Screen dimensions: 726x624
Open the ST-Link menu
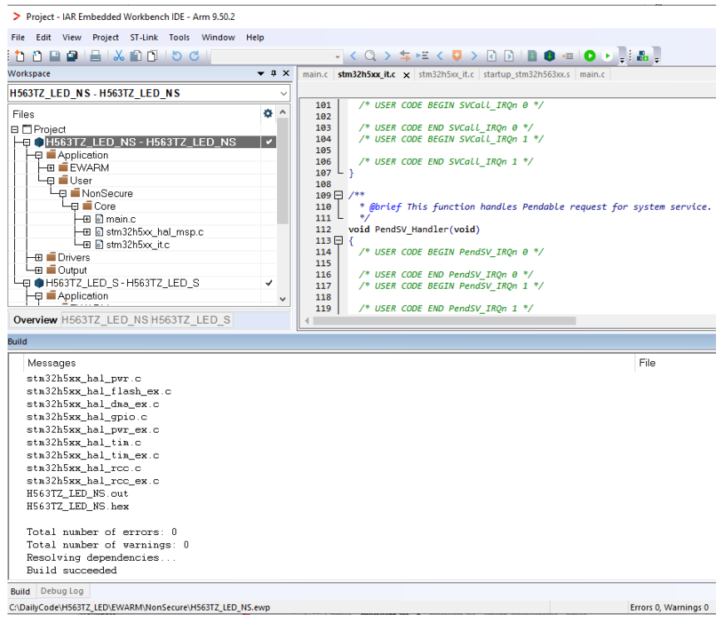tap(144, 37)
